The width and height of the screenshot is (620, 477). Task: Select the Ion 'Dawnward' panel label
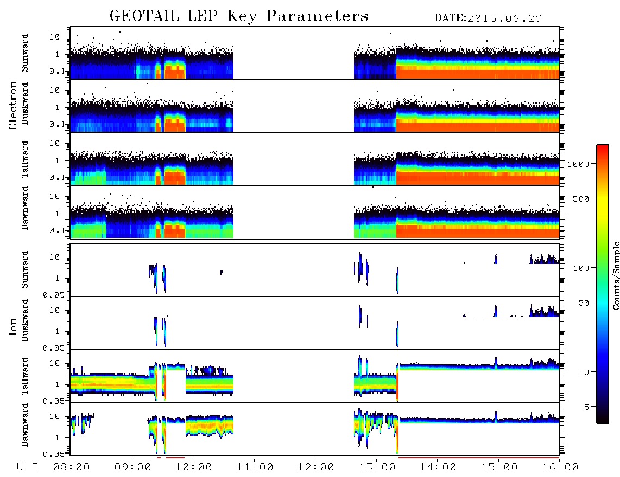25,425
